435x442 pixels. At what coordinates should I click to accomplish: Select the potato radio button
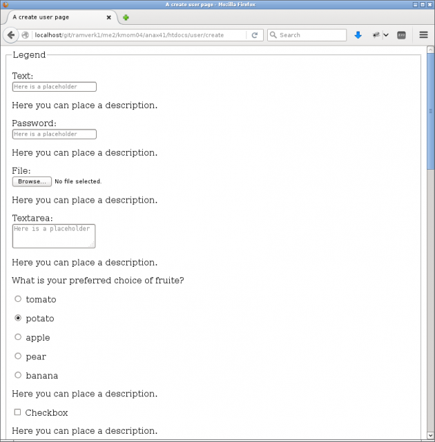[18, 318]
